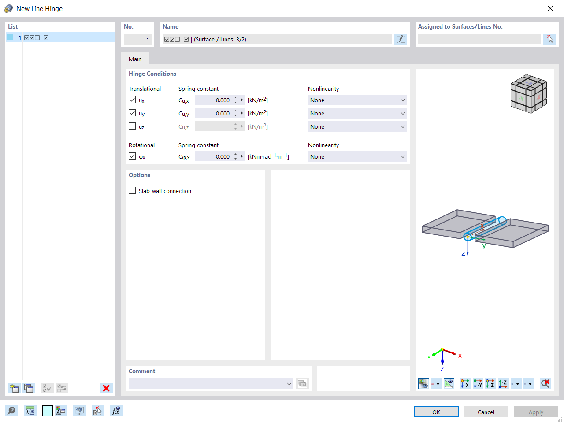The height and width of the screenshot is (423, 564).
Task: Click the reset view magnifier icon
Action: point(545,384)
